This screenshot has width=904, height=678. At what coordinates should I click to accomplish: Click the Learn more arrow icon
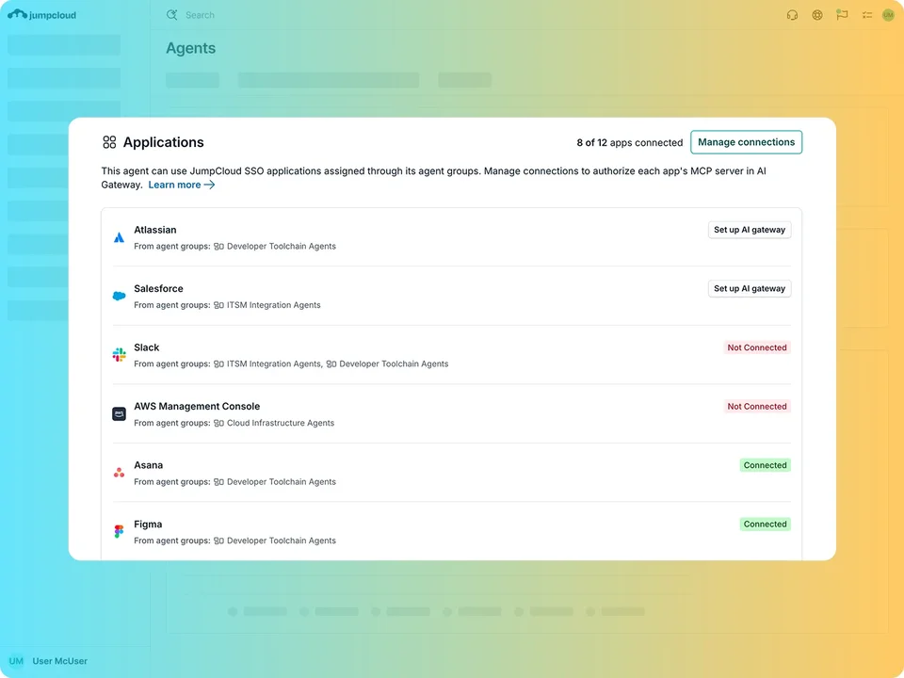tap(209, 185)
